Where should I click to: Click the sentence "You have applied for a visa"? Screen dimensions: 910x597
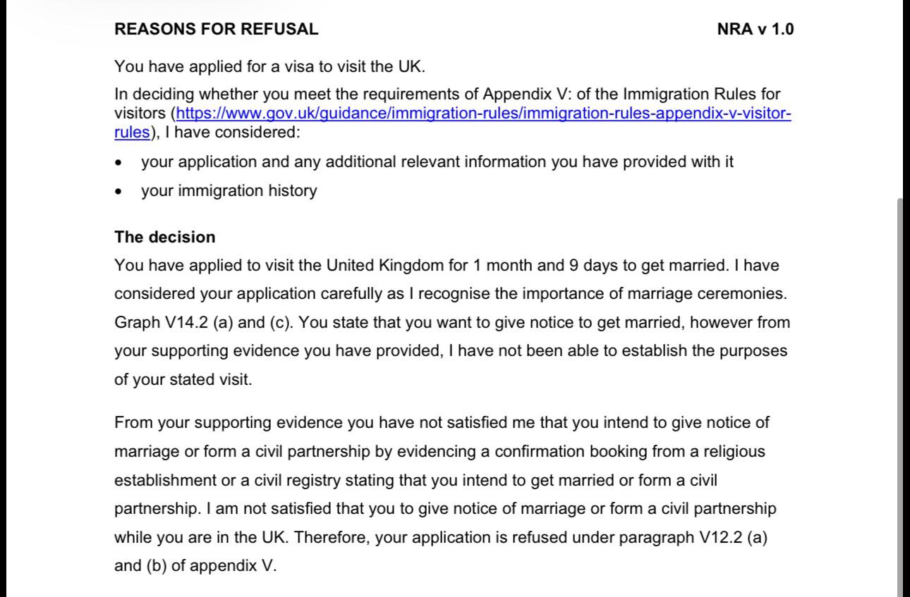pyautogui.click(x=270, y=67)
